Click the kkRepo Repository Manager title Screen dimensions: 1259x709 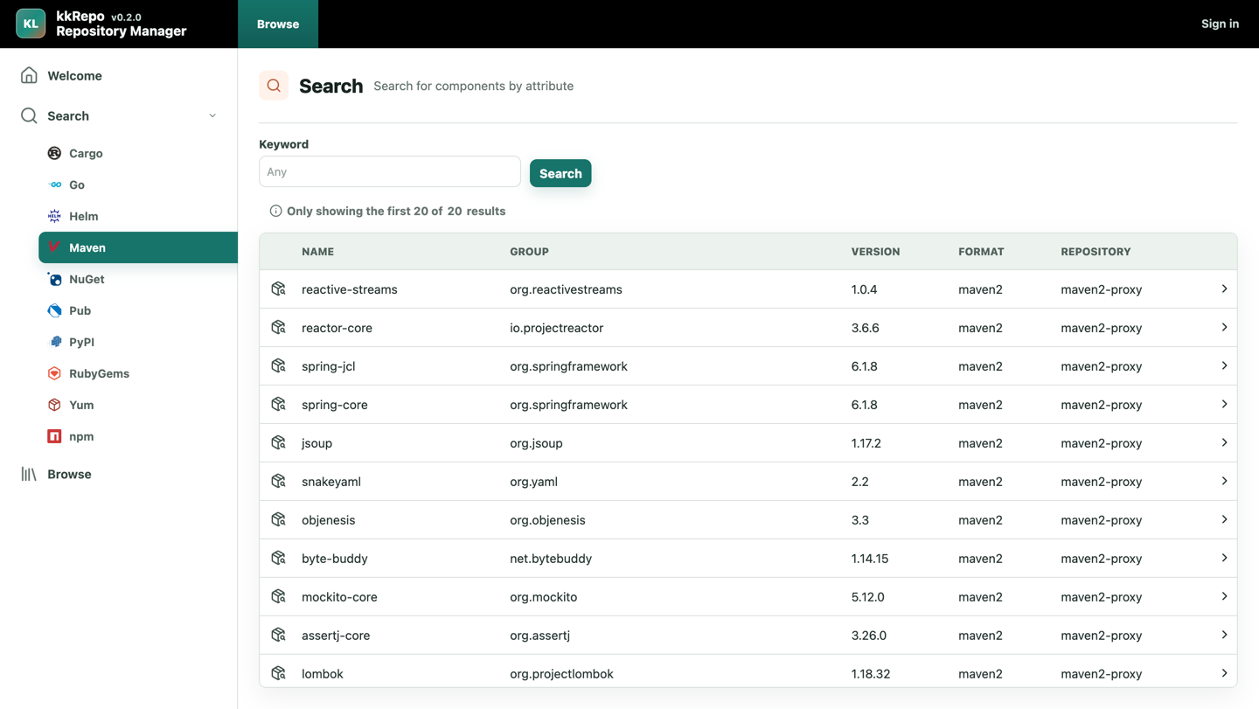click(x=122, y=24)
